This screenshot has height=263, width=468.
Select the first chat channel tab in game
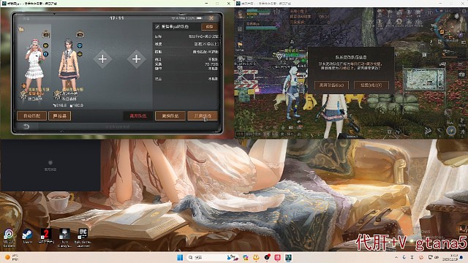click(241, 134)
